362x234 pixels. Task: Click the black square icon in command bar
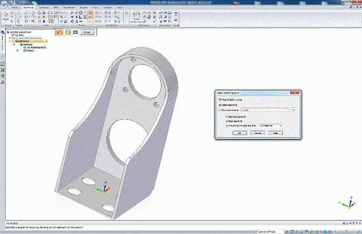(x=75, y=33)
